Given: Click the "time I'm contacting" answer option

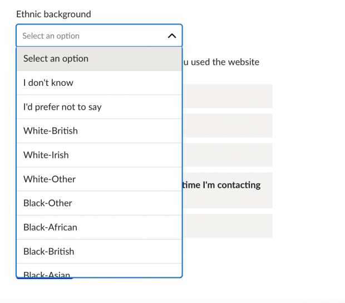Looking at the screenshot, I should coord(228,190).
